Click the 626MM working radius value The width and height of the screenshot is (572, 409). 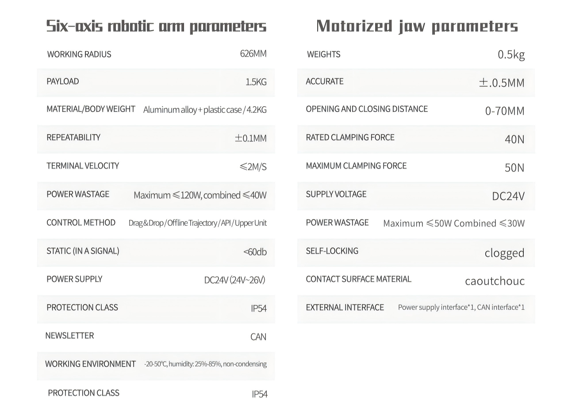pos(253,54)
